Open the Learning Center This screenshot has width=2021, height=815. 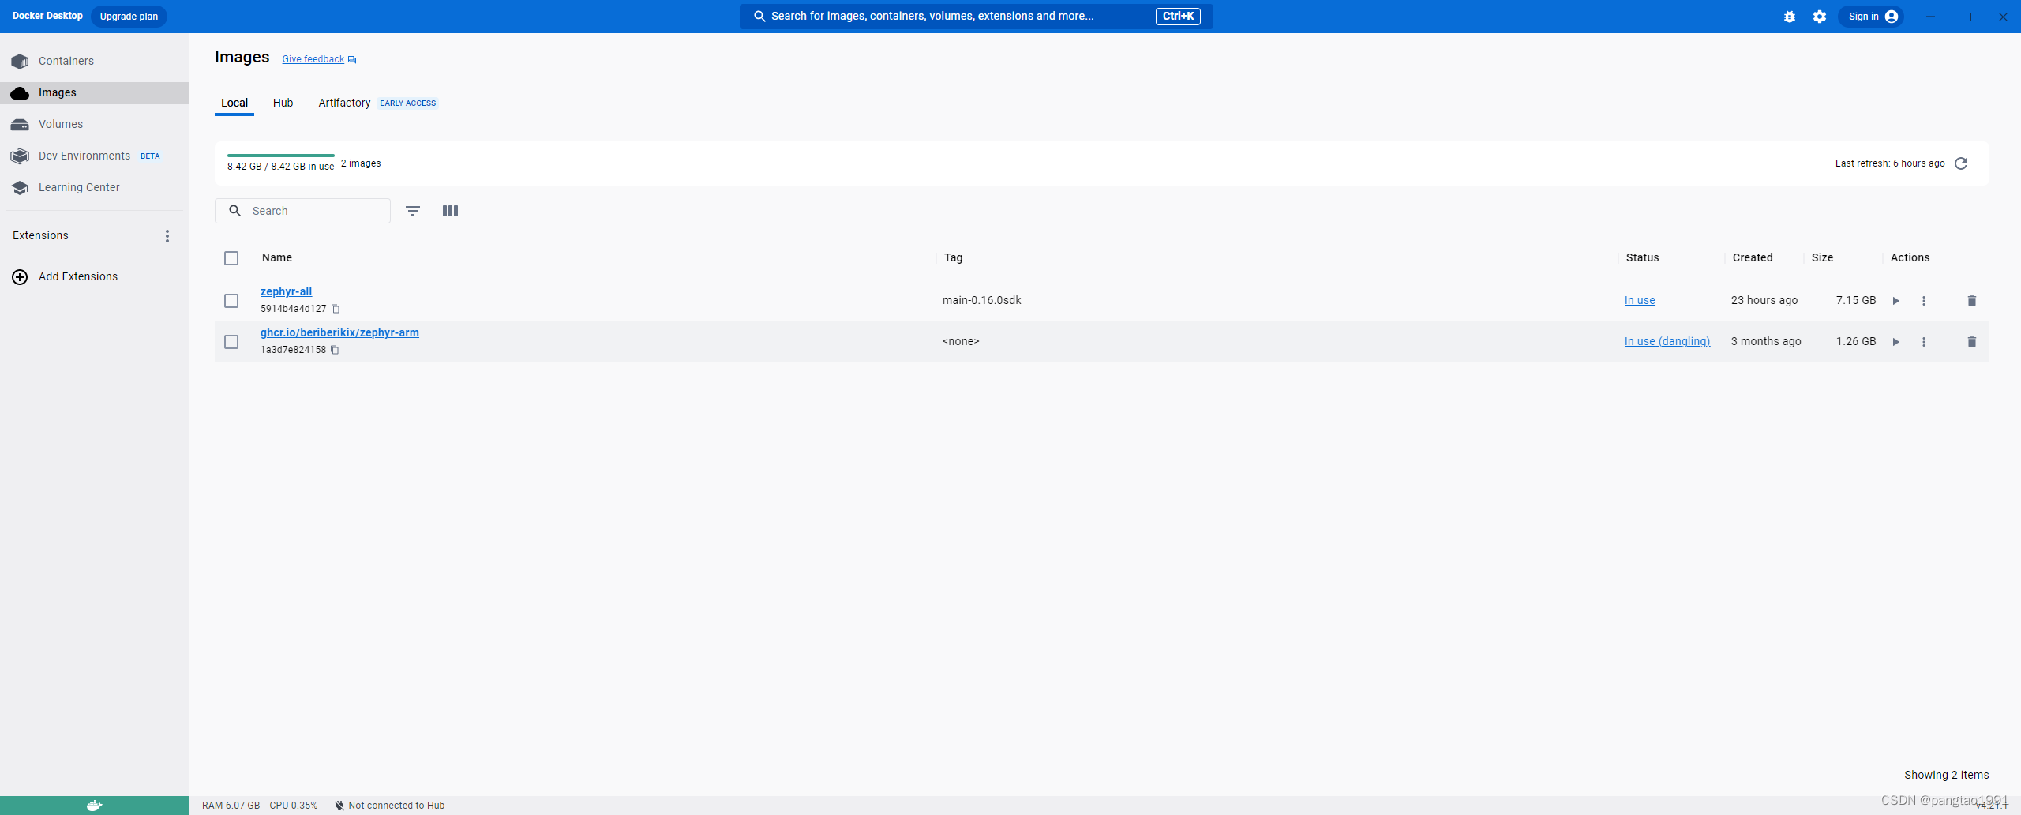pos(79,187)
